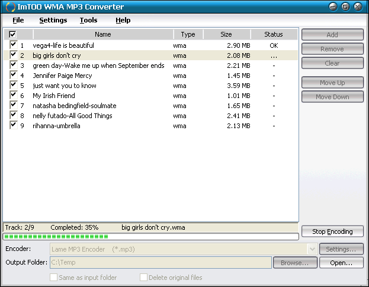Click the '2.13 MB' size cell
The width and height of the screenshot is (369, 287).
click(238, 126)
